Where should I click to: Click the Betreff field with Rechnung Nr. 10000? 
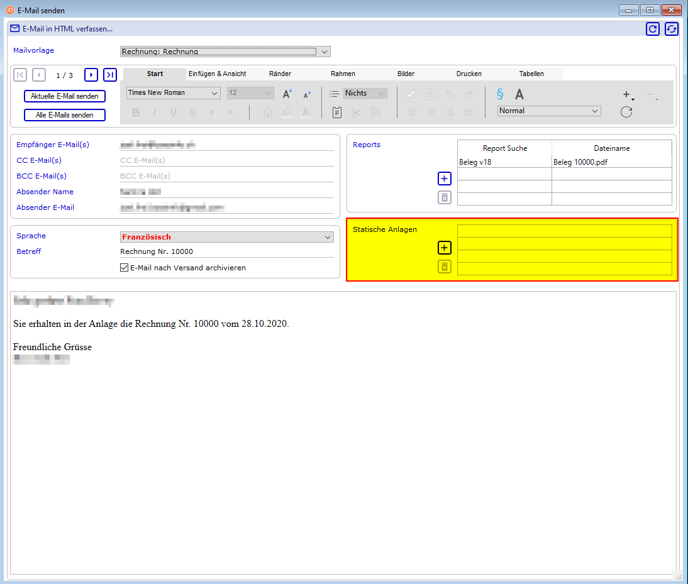226,251
